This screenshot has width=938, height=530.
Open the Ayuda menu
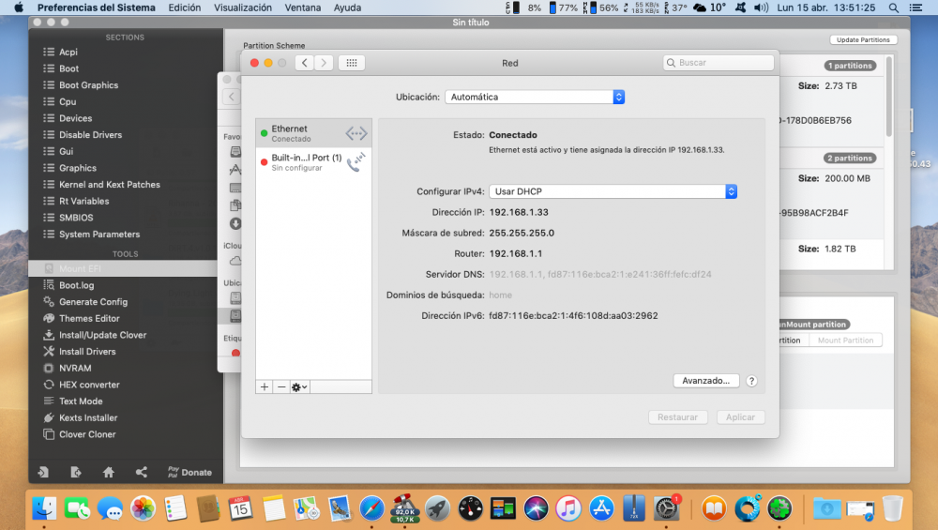point(347,8)
